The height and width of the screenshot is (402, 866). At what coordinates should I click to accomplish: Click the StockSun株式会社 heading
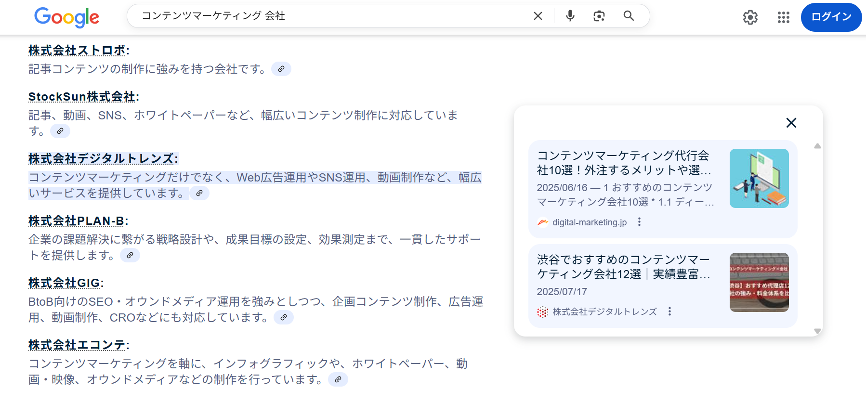click(x=82, y=97)
